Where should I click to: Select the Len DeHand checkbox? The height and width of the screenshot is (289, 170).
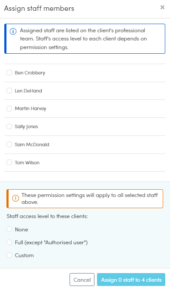point(9,90)
